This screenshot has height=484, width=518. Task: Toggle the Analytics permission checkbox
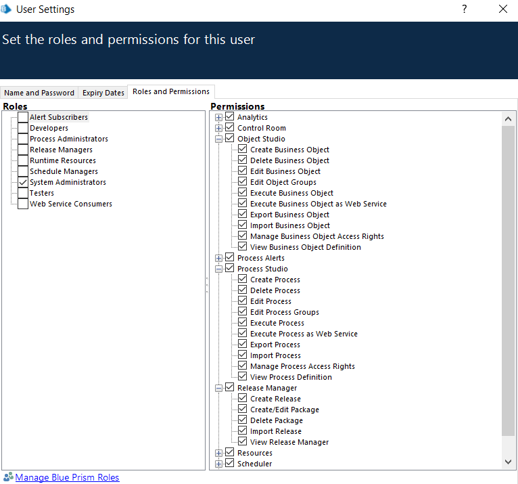click(230, 116)
